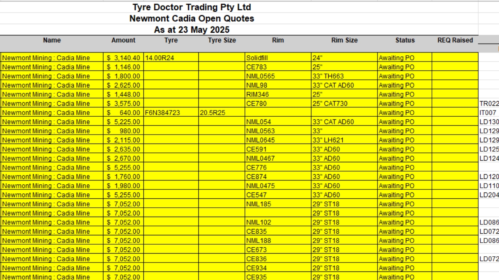This screenshot has height=280, width=499.
Task: Click the amount cell '$ 980.00'
Action: pyautogui.click(x=124, y=131)
